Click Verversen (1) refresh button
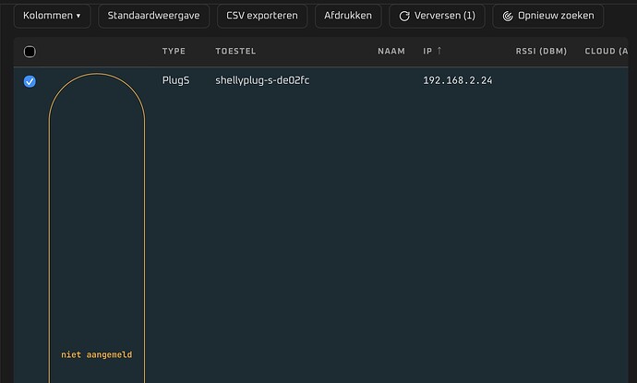Viewport: 637px width, 383px height. pos(437,16)
